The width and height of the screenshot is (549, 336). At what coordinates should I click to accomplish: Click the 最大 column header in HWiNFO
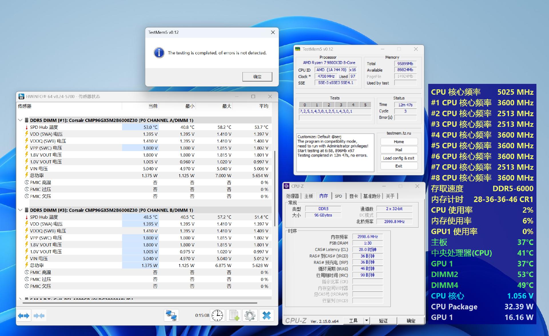coord(226,106)
